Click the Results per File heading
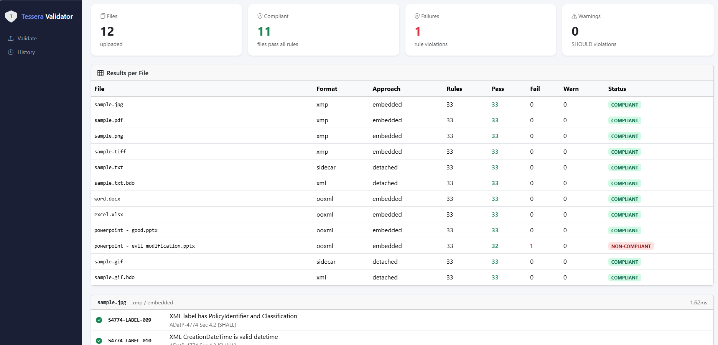The image size is (718, 345). (x=127, y=73)
